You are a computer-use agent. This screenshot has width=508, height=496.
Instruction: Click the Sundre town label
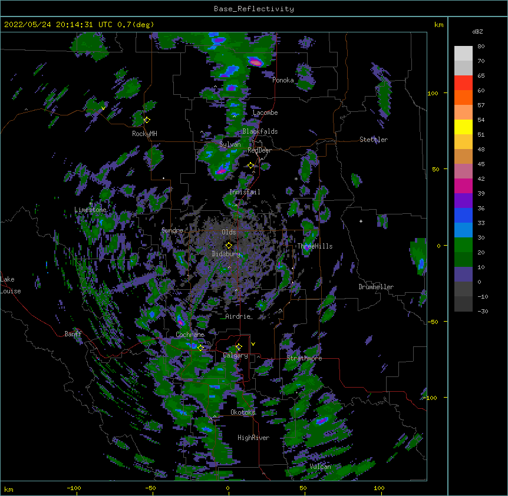coord(172,230)
